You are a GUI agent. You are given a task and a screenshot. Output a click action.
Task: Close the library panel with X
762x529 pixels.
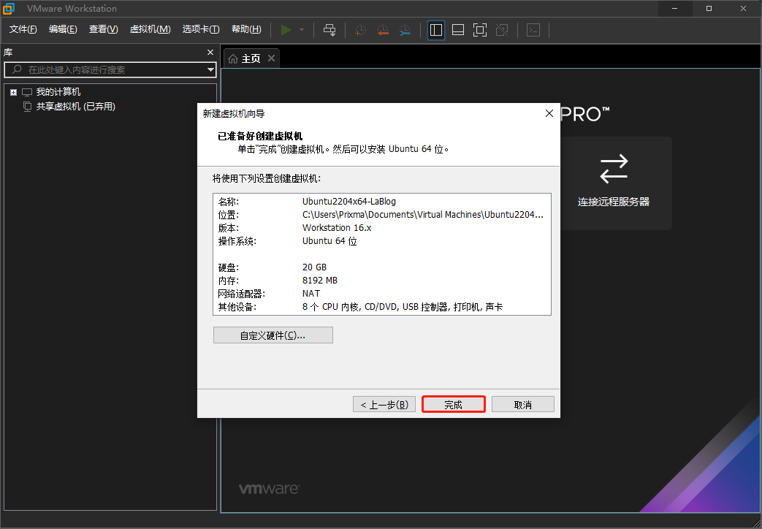210,52
